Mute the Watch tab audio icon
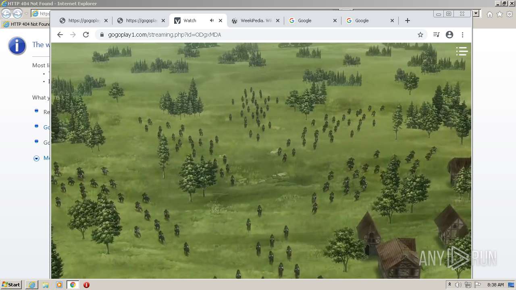Screen dimensions: 516x290 pyautogui.click(x=212, y=21)
